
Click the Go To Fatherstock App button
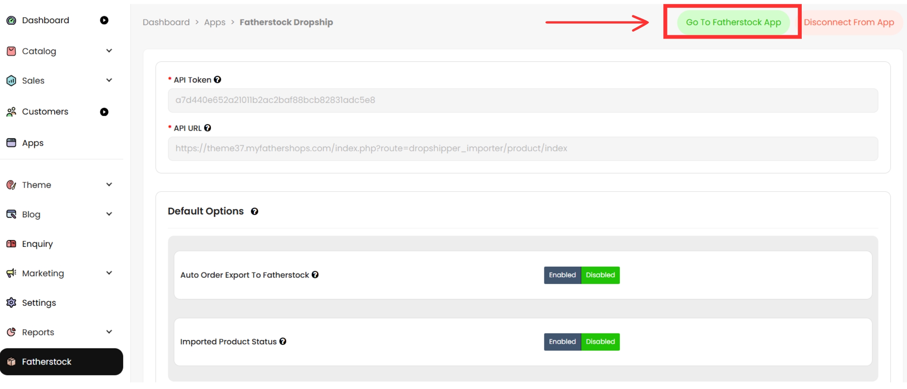pyautogui.click(x=733, y=22)
